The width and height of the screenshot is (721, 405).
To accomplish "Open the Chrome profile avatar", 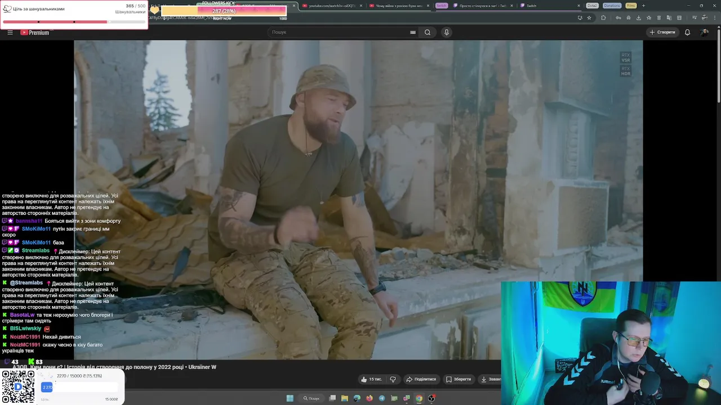I will (704, 18).
